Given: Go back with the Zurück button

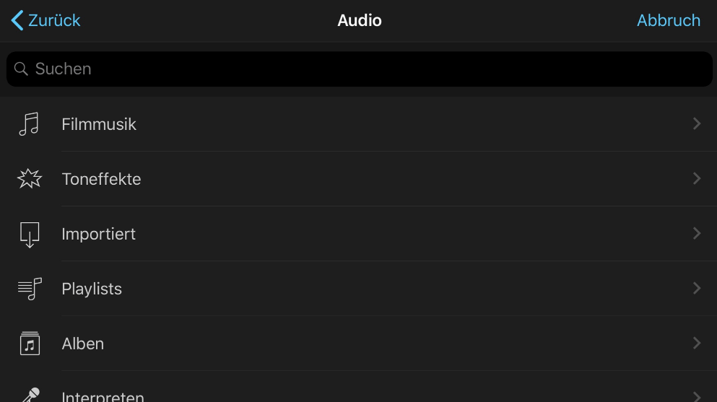Looking at the screenshot, I should coord(54,20).
